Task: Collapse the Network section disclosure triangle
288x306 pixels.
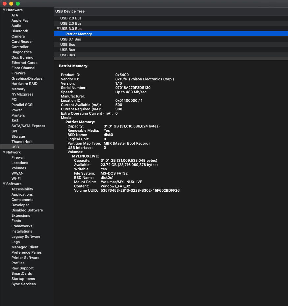Action: coord(4,152)
